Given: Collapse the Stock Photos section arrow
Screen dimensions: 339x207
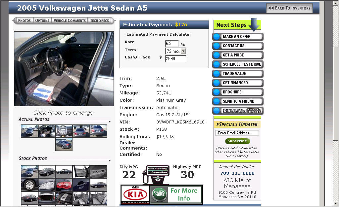Looking at the screenshot, I should point(110,161).
